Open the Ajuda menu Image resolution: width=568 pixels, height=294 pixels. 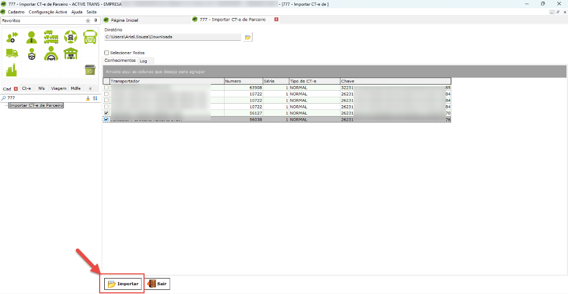pyautogui.click(x=77, y=12)
